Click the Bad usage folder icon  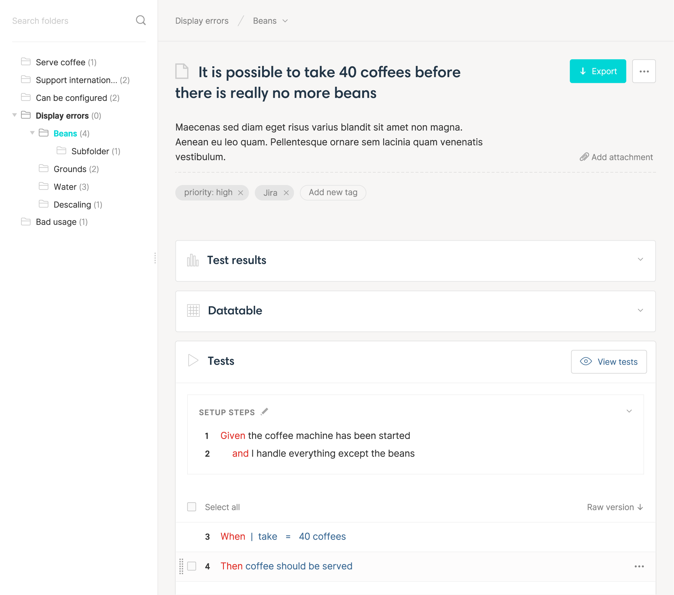26,221
